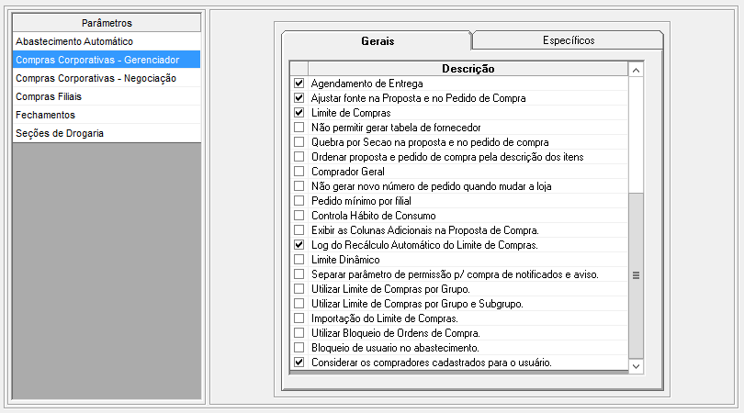The width and height of the screenshot is (744, 413).
Task: Open Compras Filiais parameters
Action: tap(107, 96)
